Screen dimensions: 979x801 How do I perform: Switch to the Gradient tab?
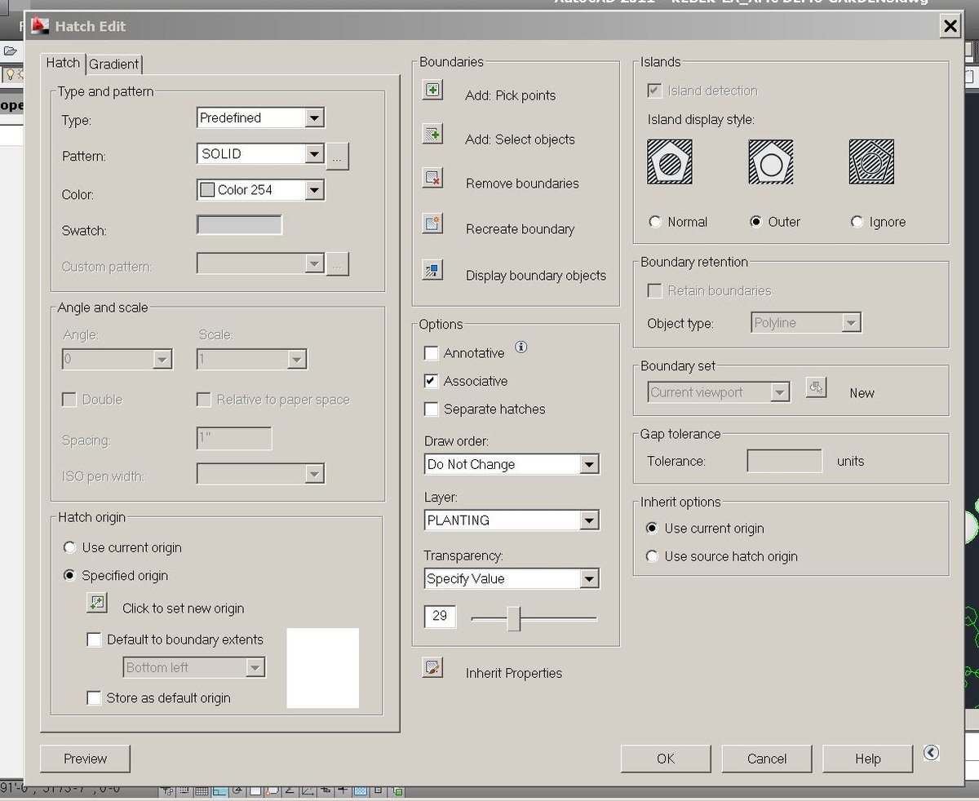[x=113, y=64]
